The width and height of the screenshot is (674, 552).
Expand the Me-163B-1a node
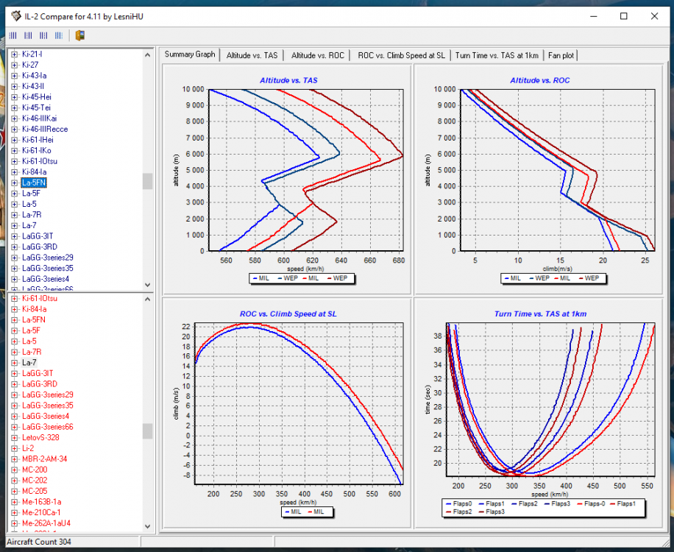pyautogui.click(x=14, y=502)
